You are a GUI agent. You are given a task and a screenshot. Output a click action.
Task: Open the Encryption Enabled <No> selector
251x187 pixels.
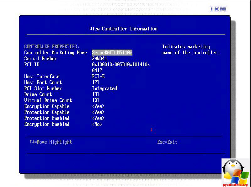click(x=97, y=124)
